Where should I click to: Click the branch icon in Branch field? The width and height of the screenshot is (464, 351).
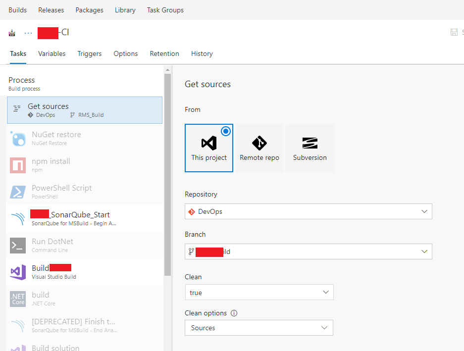coord(191,251)
